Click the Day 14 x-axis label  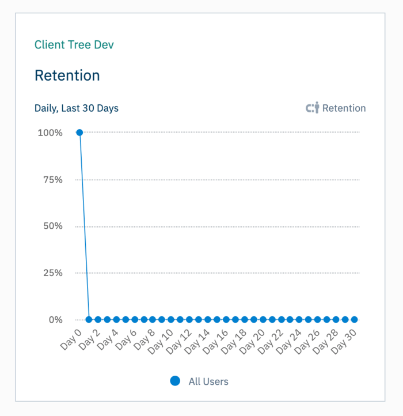(198, 341)
